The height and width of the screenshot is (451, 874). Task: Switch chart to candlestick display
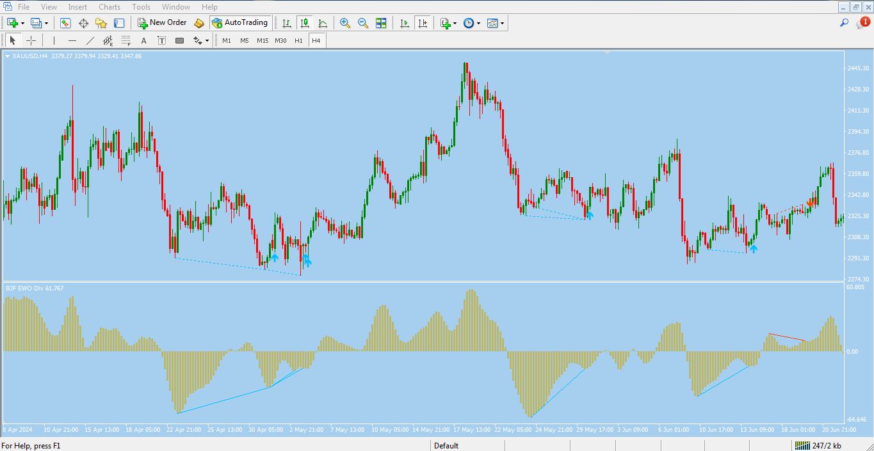point(305,23)
